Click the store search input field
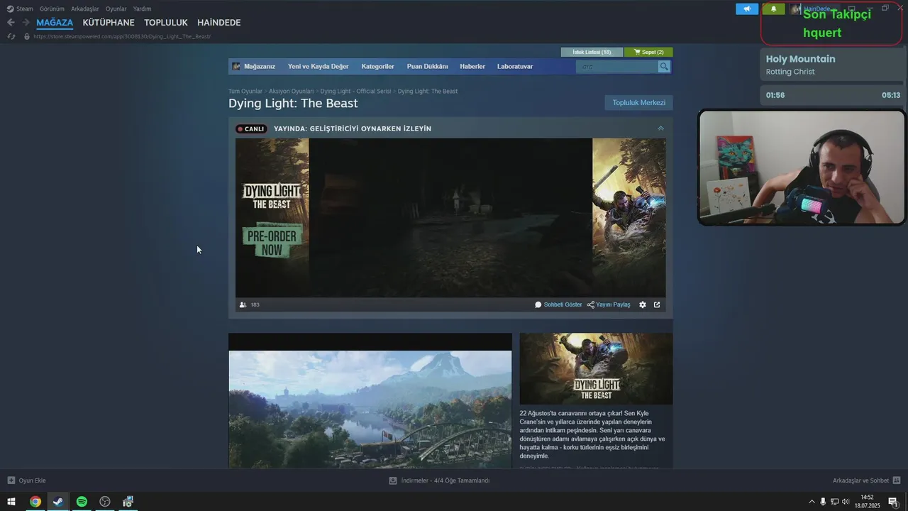Image resolution: width=908 pixels, height=511 pixels. coord(617,67)
